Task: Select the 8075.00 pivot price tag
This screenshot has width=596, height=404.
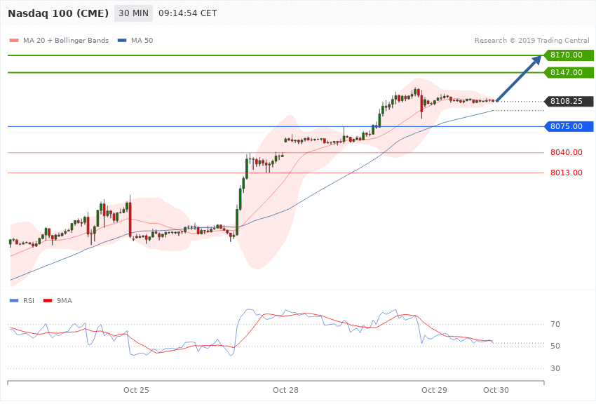Action: point(569,126)
